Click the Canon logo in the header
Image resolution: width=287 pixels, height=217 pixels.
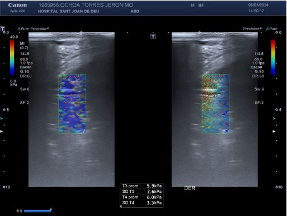tap(17, 5)
